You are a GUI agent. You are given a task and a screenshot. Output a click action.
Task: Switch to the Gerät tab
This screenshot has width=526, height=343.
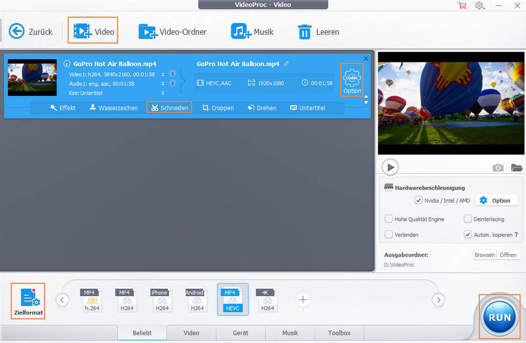click(x=240, y=333)
